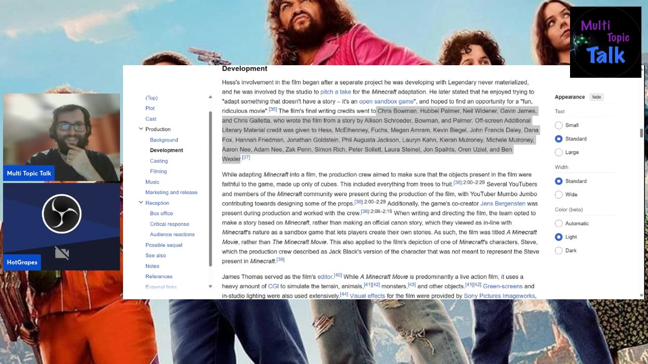Click citation [43] after monsters
Screen dimensions: 648x364
(412, 285)
